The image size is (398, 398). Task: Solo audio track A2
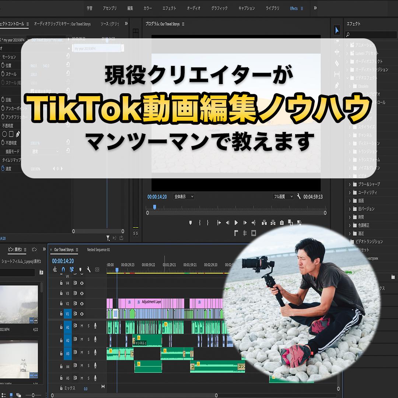(x=88, y=339)
